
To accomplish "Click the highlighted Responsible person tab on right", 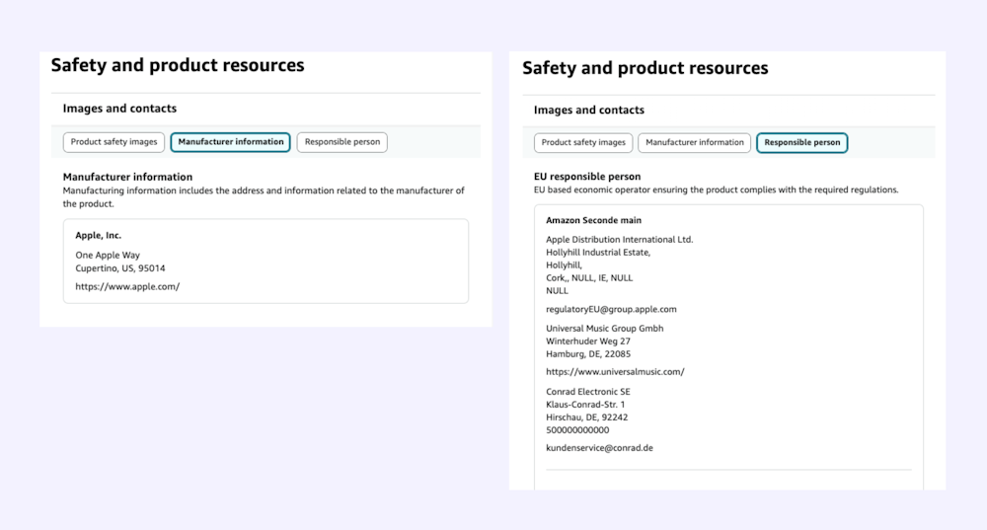I will 801,143.
